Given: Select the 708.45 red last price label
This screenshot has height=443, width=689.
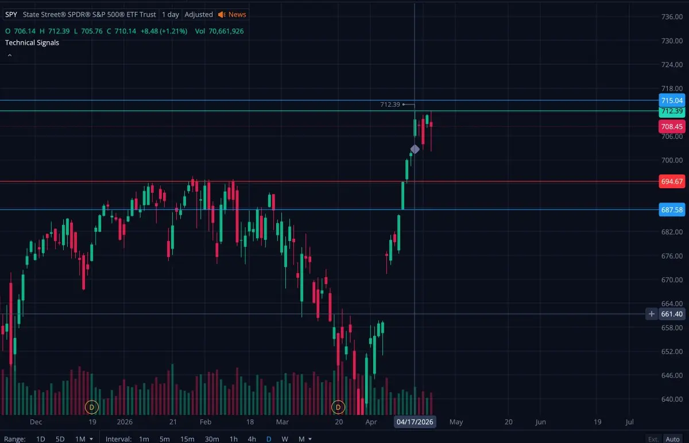Looking at the screenshot, I should 672,126.
